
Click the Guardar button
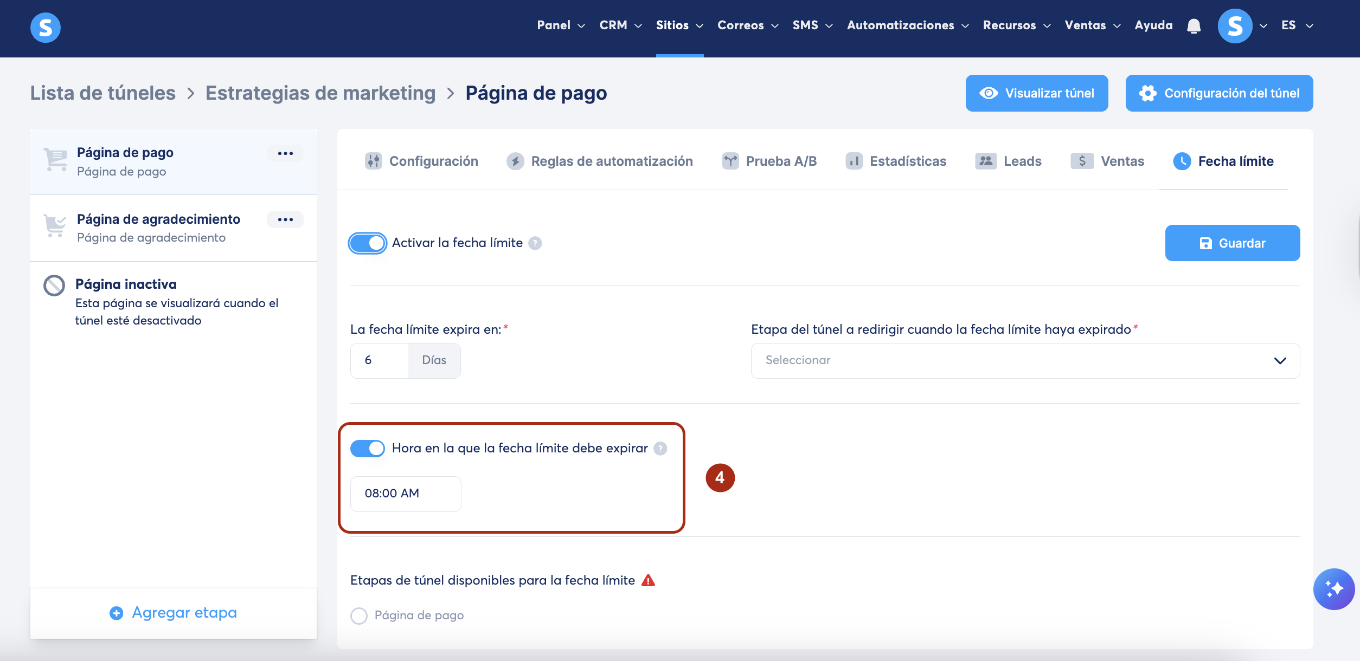tap(1232, 243)
